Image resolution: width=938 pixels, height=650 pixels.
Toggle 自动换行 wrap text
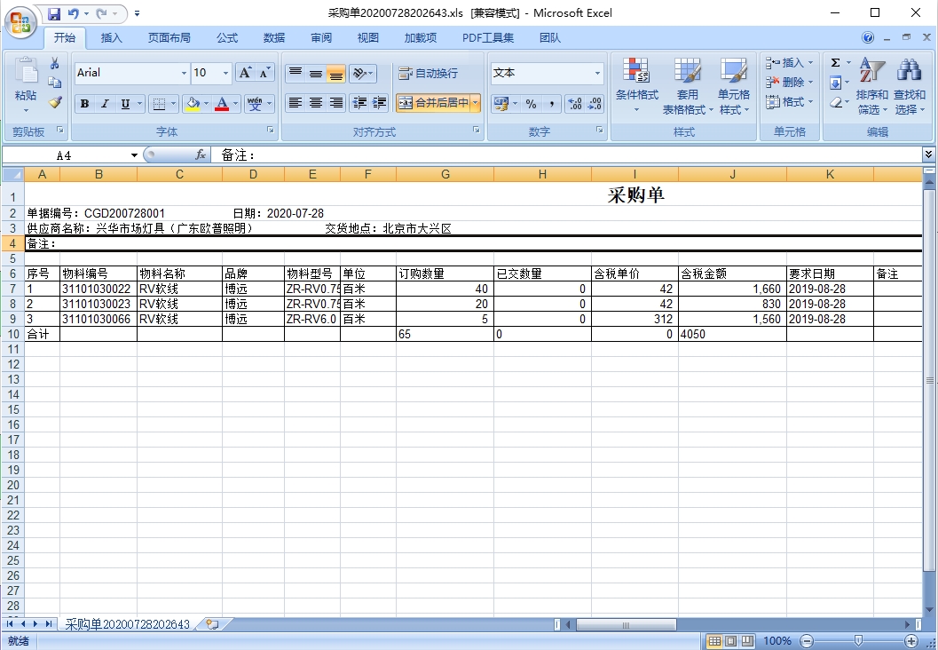pos(428,73)
